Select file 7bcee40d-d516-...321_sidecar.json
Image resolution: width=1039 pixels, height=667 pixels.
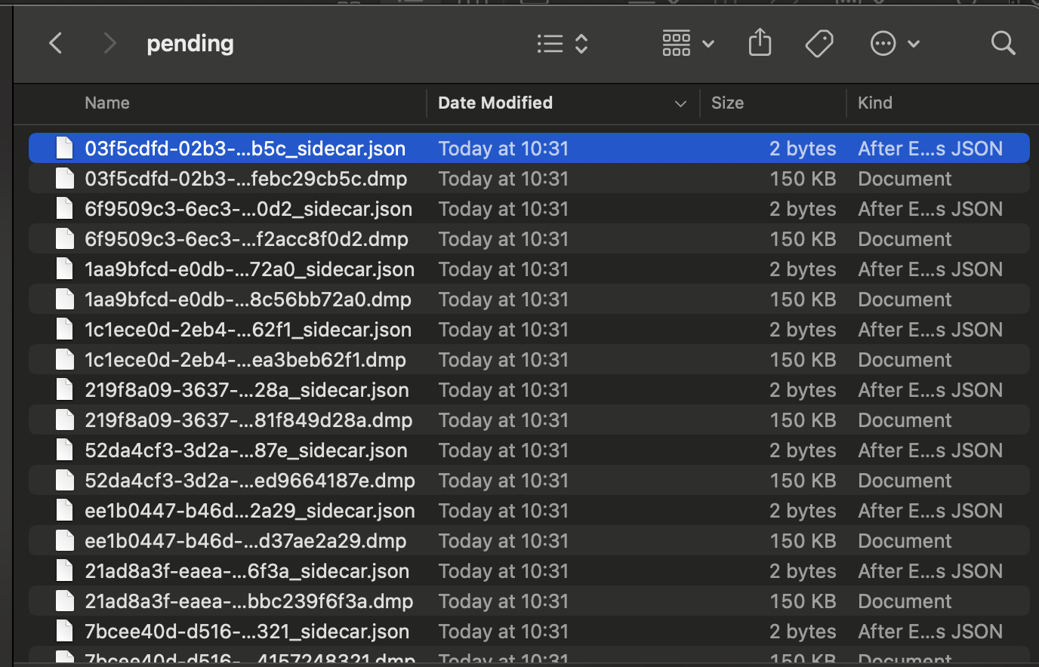529,631
